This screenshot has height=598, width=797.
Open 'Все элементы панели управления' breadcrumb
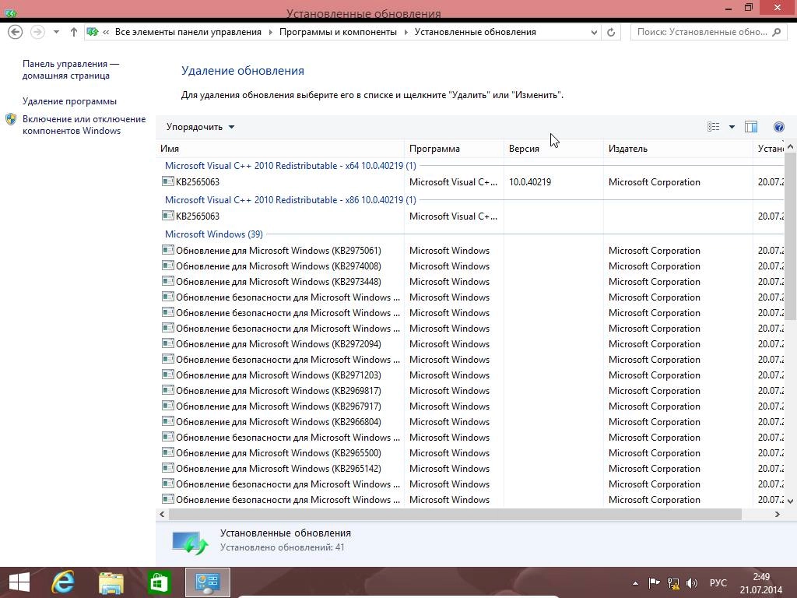tap(188, 32)
